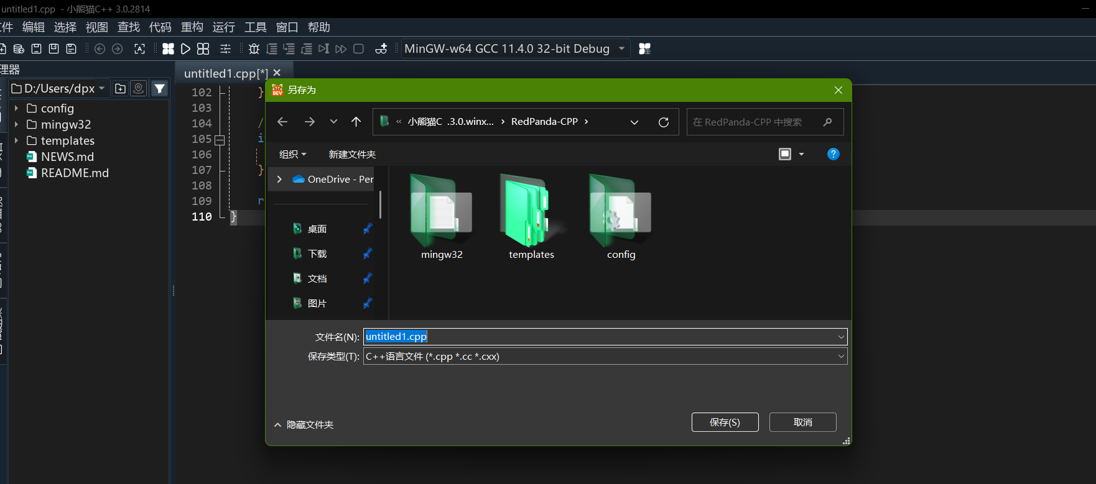Open the 运行 menu
1096x484 pixels.
coord(224,27)
